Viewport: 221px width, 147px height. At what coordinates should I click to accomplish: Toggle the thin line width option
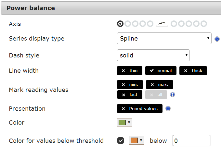point(130,70)
